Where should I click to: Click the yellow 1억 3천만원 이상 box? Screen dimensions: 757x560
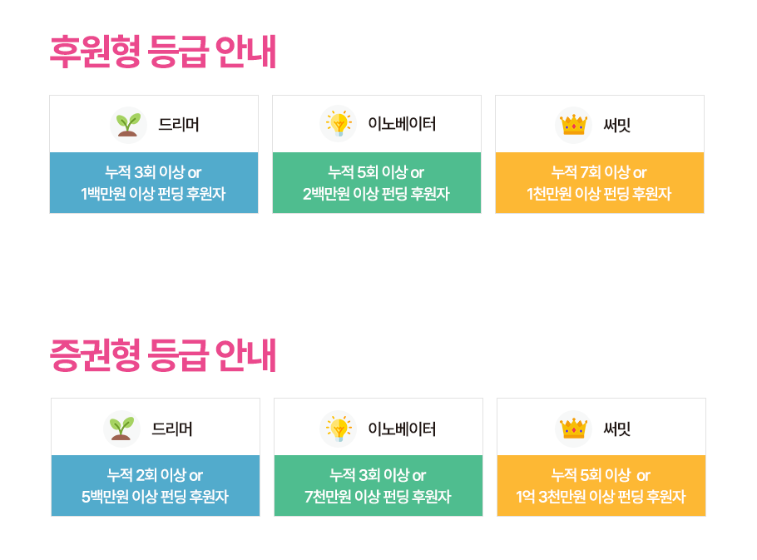click(601, 486)
